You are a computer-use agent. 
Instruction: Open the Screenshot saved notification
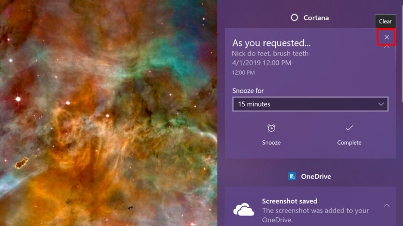tap(310, 206)
